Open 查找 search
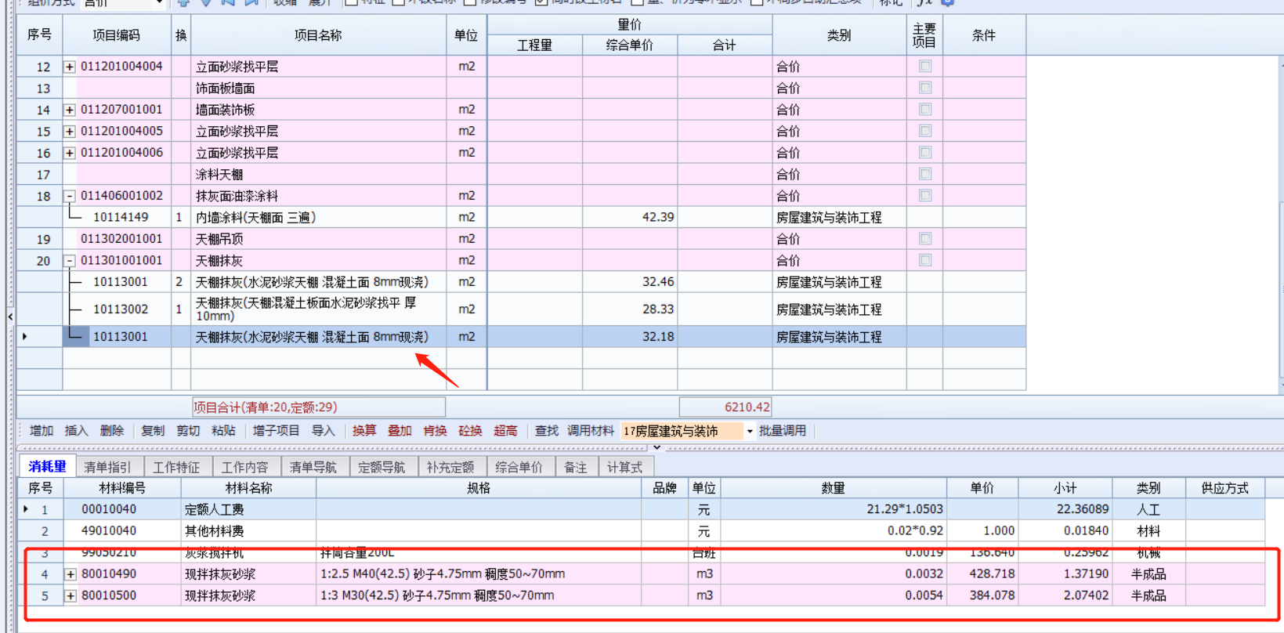The width and height of the screenshot is (1284, 633). 547,431
